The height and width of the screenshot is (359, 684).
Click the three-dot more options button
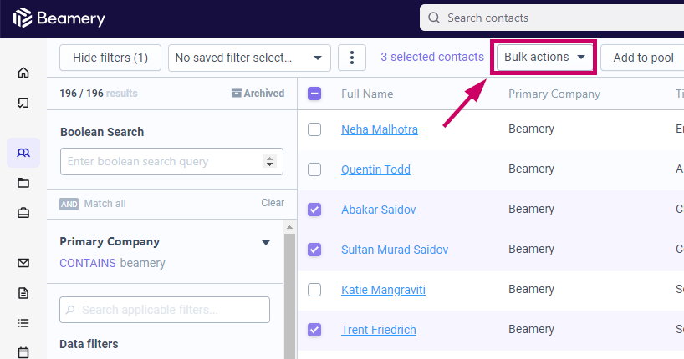coord(351,58)
